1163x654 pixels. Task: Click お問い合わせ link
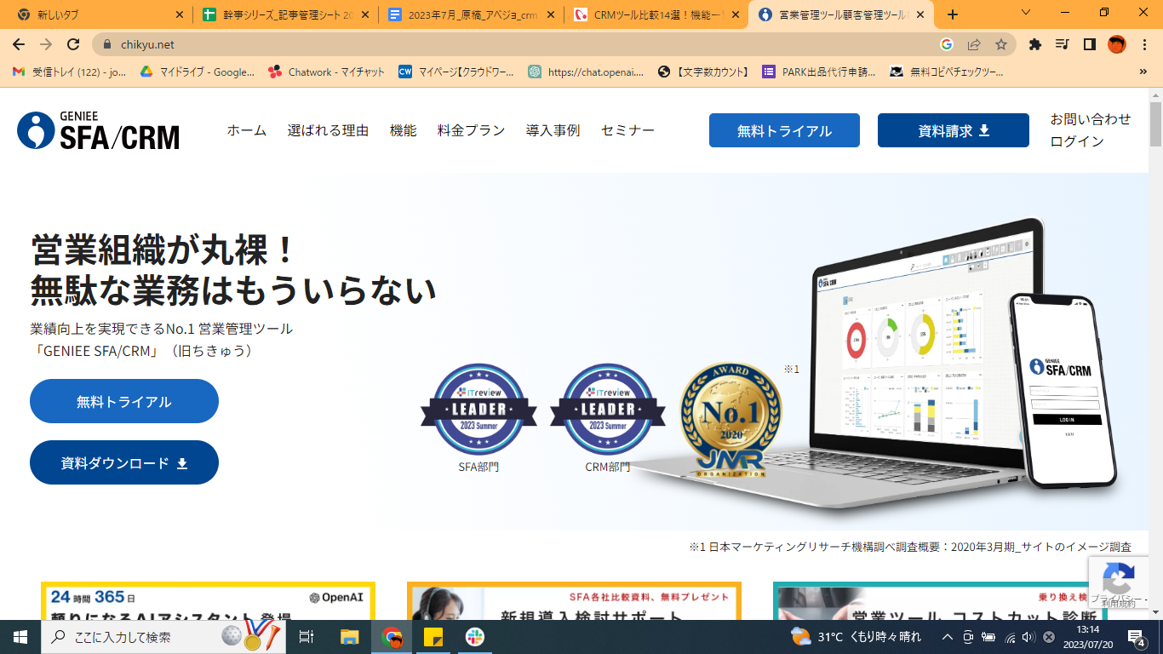(1091, 119)
